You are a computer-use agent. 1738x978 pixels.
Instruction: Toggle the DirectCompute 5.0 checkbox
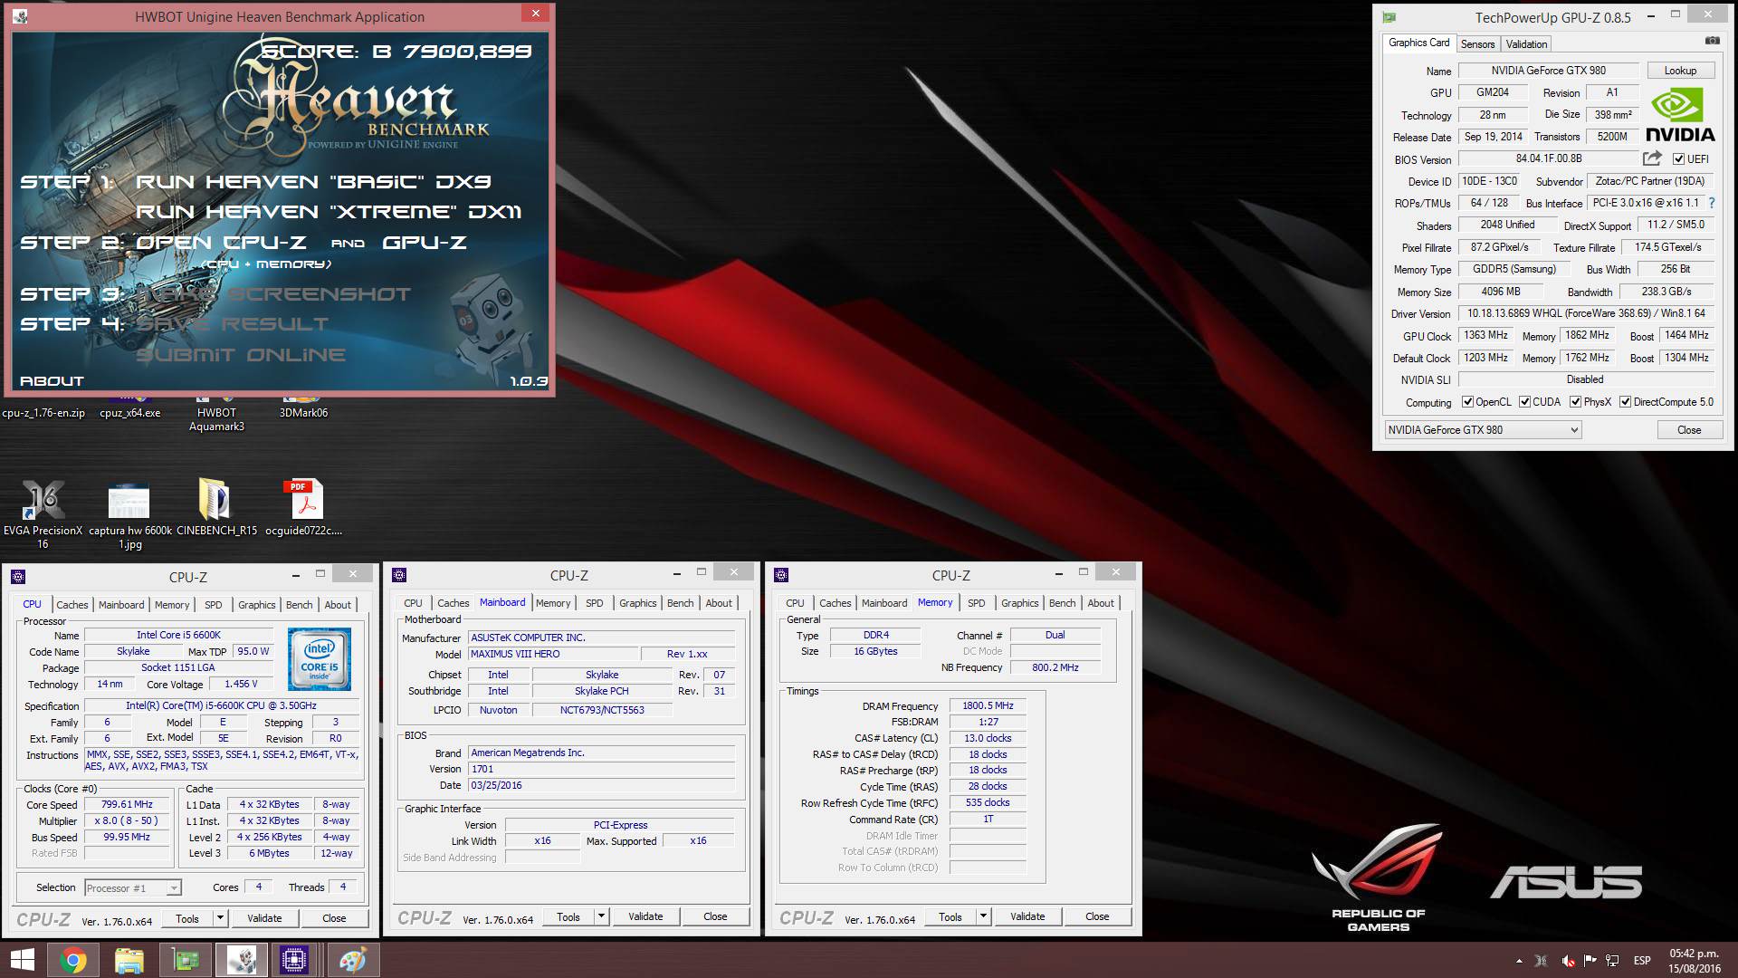pyautogui.click(x=1625, y=402)
